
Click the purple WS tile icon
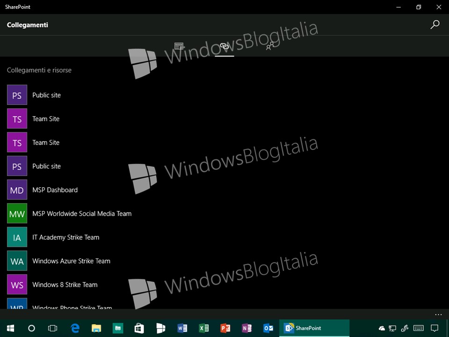coord(17,285)
